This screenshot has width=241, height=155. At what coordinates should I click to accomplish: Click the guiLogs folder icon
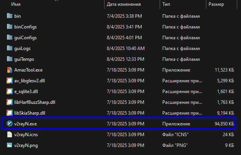tap(10, 48)
